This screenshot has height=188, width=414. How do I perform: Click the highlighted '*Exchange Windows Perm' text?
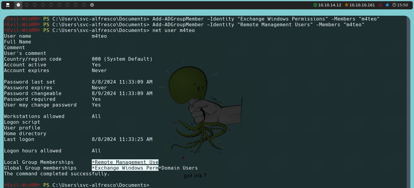125,168
